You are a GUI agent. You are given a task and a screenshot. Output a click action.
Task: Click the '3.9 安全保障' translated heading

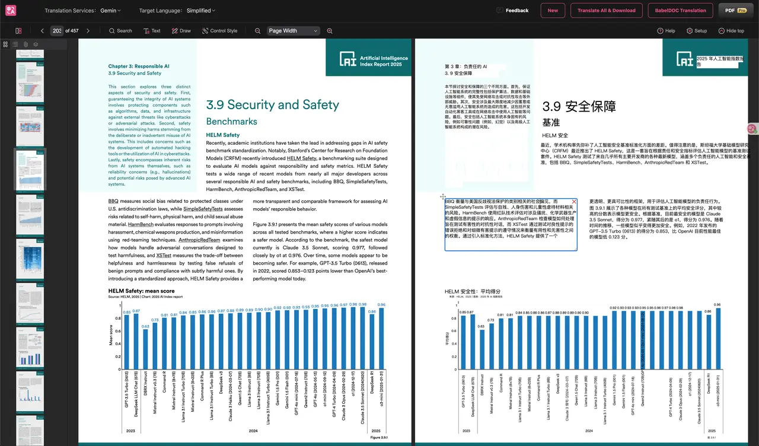pyautogui.click(x=579, y=107)
